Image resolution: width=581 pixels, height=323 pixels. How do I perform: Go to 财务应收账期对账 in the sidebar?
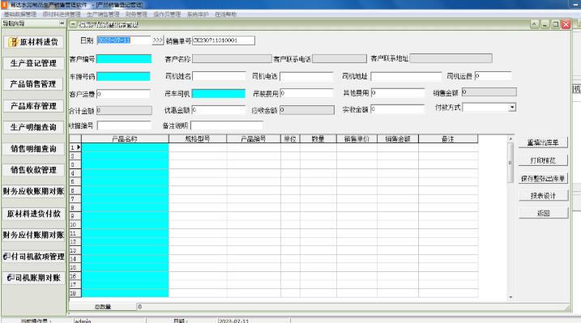(x=34, y=191)
